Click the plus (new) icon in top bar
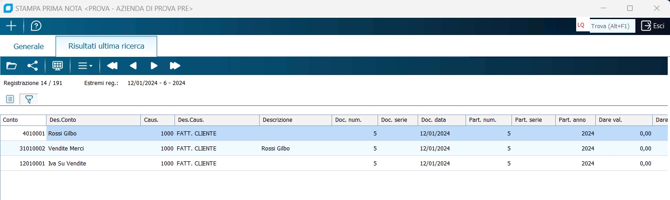670x200 pixels. (x=11, y=26)
